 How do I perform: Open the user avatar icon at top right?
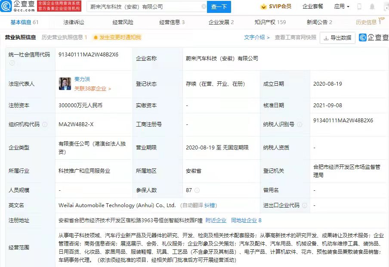[x=386, y=6]
